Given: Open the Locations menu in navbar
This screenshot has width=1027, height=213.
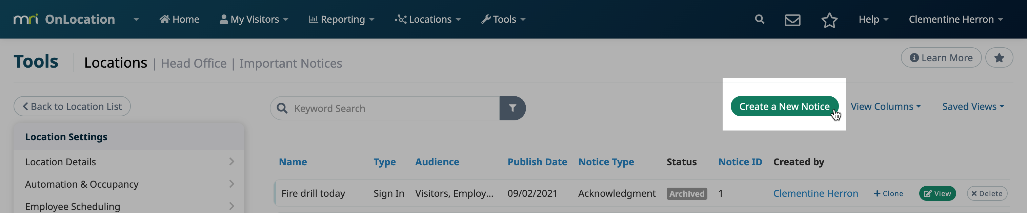Looking at the screenshot, I should tap(427, 19).
